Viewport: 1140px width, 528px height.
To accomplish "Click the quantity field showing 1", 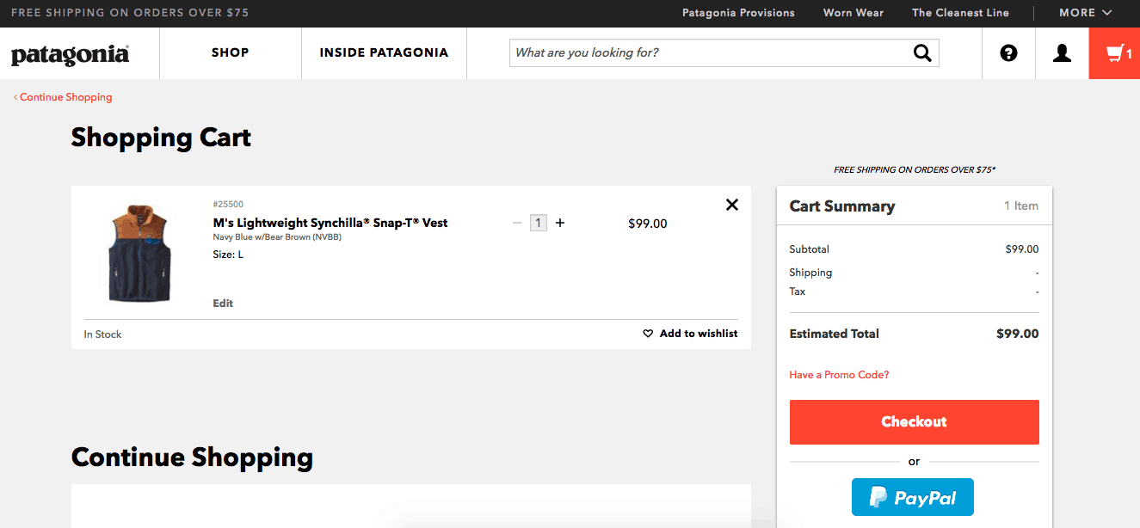I will [539, 223].
